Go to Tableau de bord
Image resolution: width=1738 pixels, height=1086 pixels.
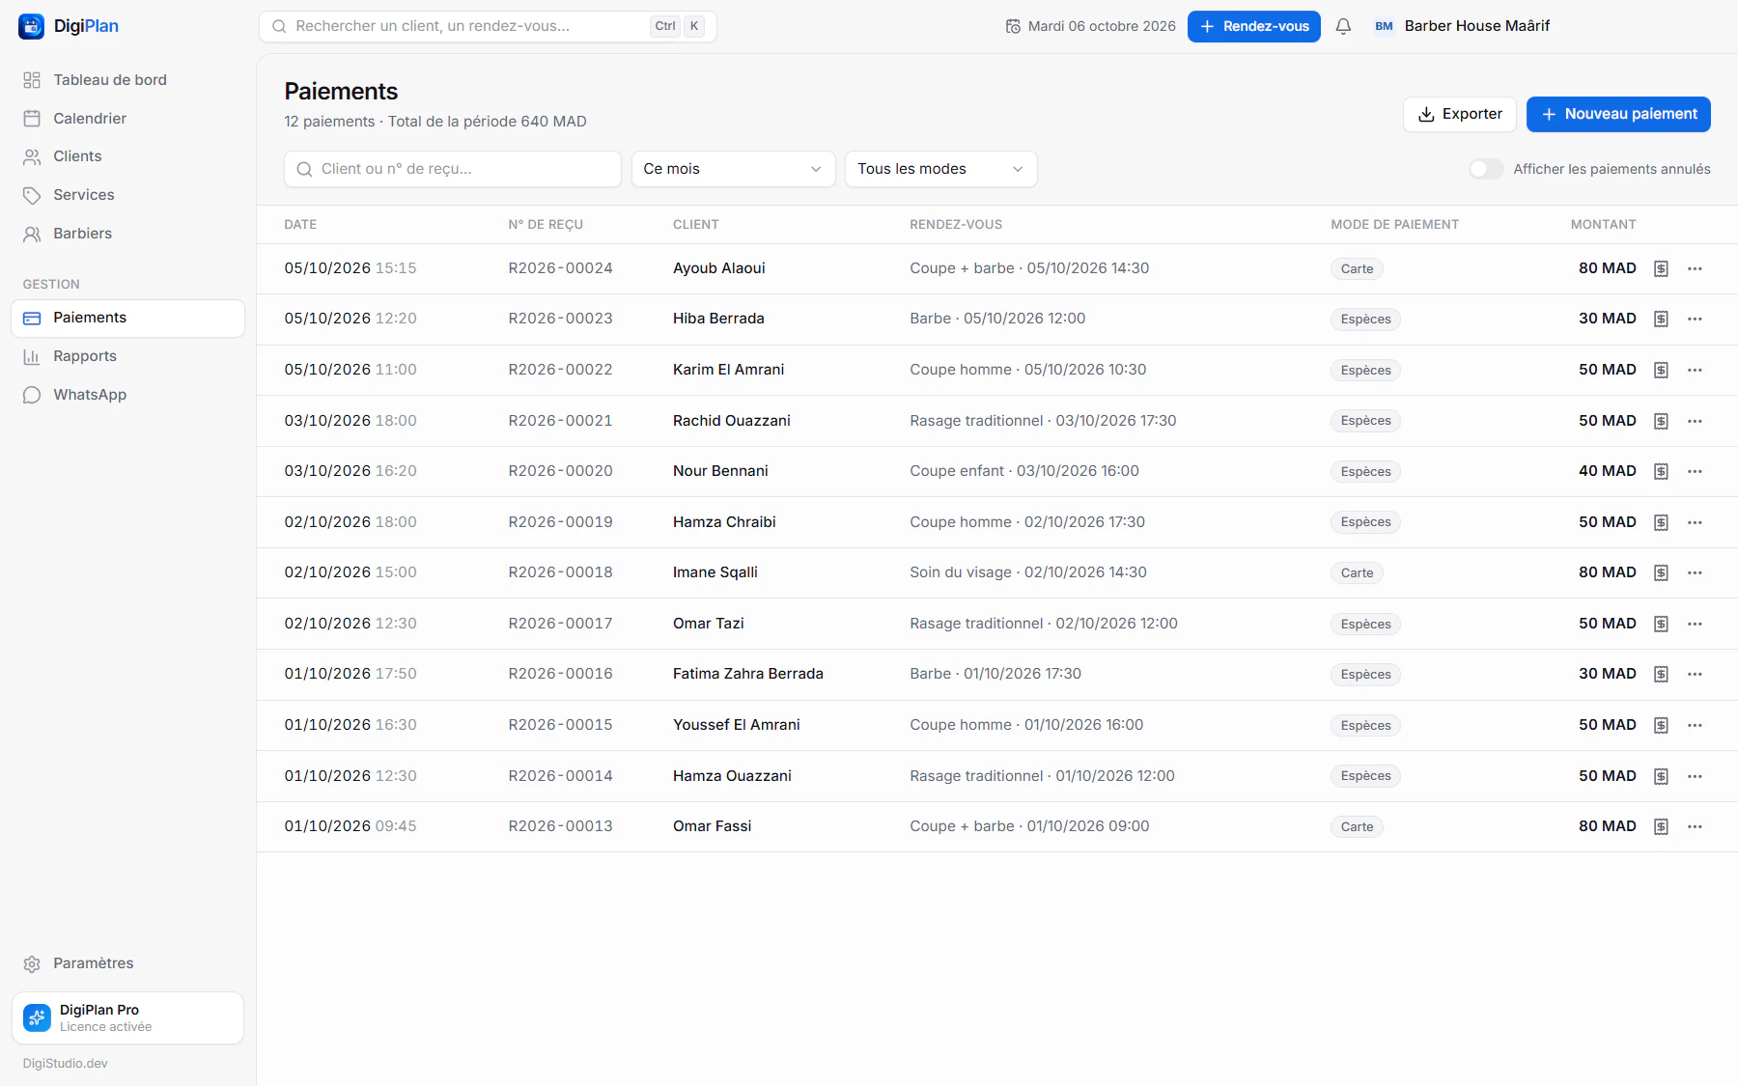click(x=127, y=80)
